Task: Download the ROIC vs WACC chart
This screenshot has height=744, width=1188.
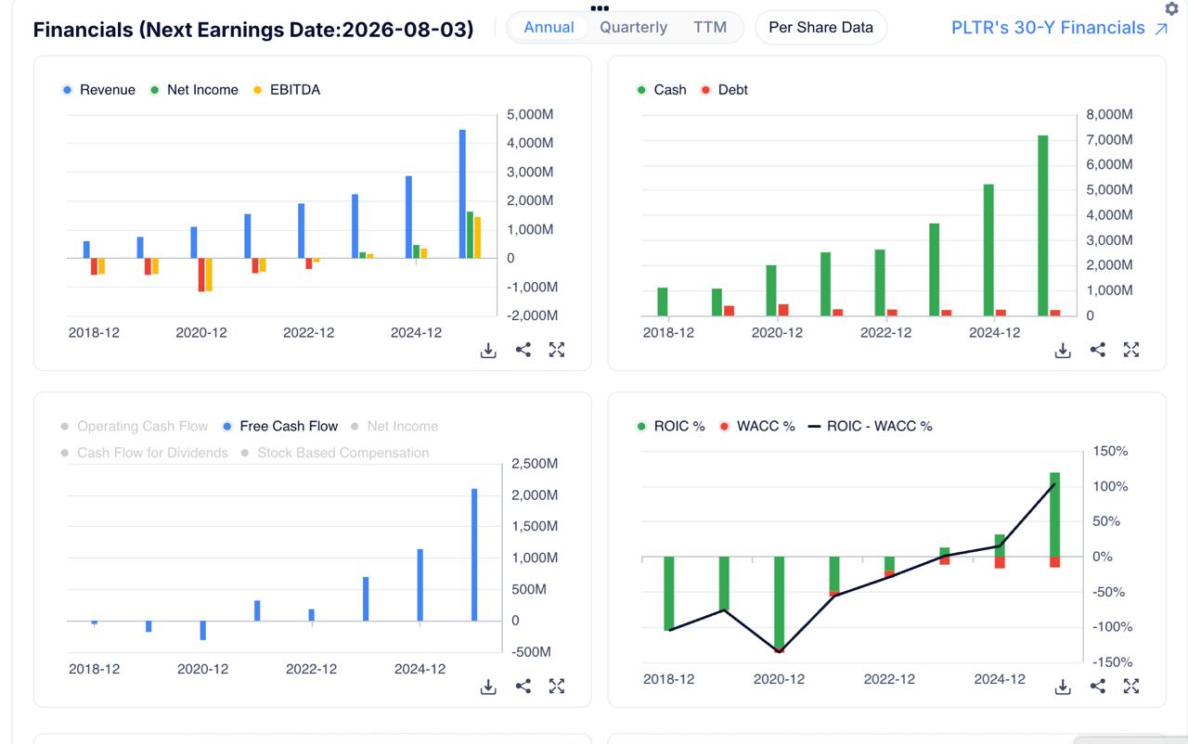Action: click(x=1063, y=686)
